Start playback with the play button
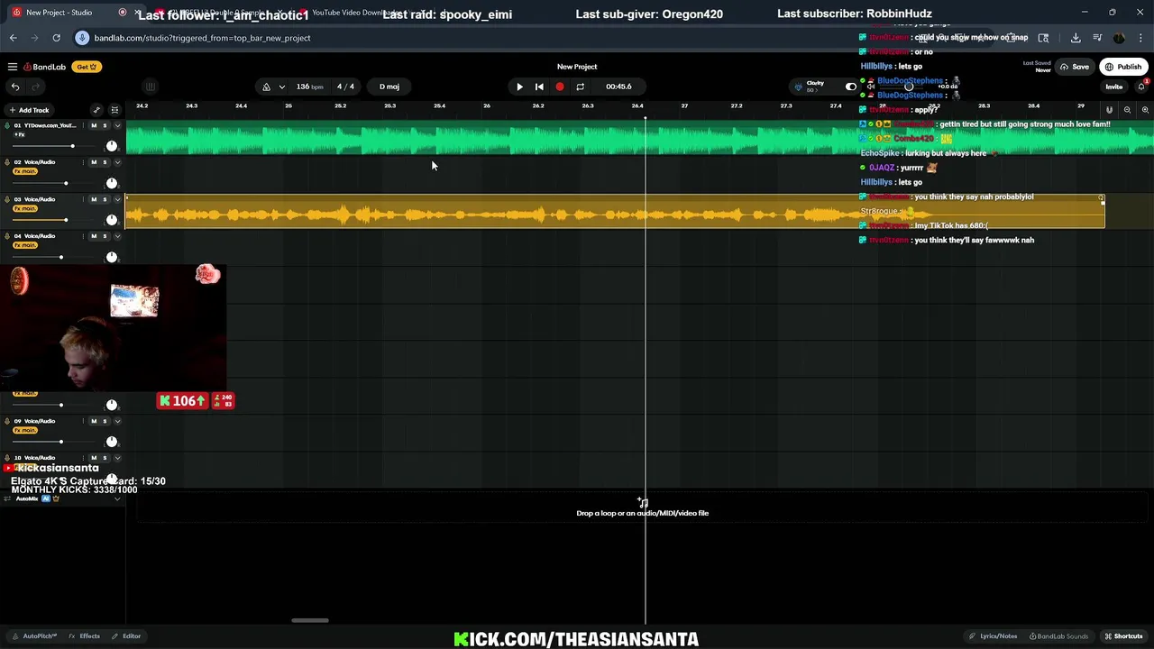The width and height of the screenshot is (1154, 649). [519, 87]
